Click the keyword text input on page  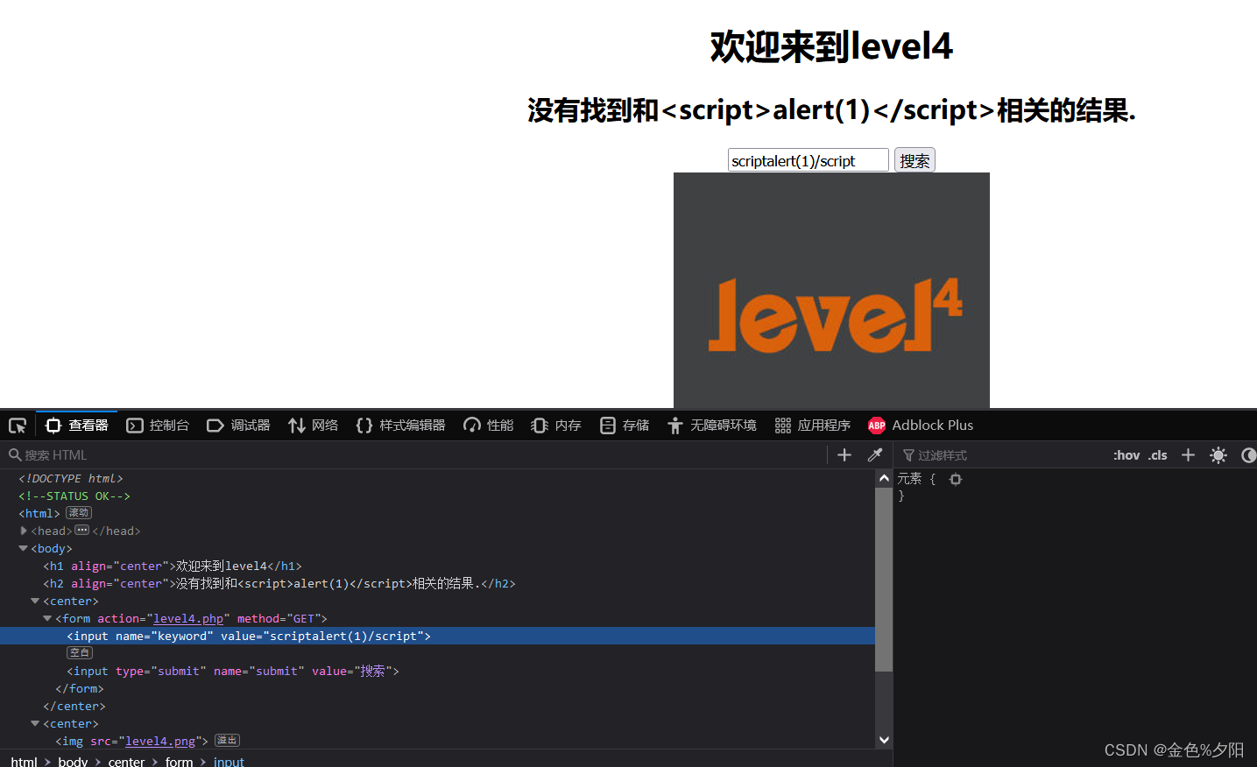coord(809,160)
